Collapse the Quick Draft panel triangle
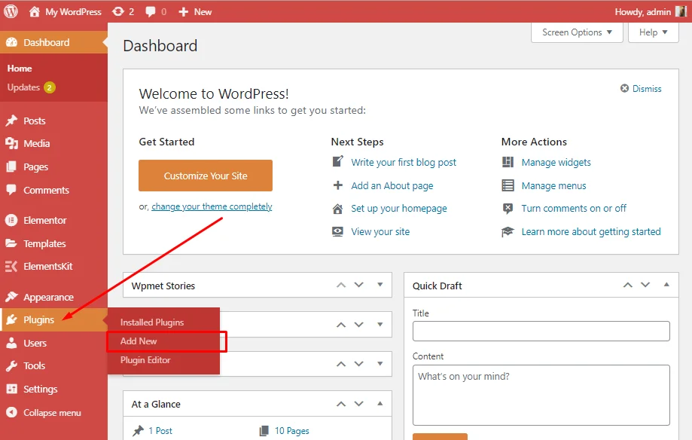The width and height of the screenshot is (692, 440). (666, 285)
